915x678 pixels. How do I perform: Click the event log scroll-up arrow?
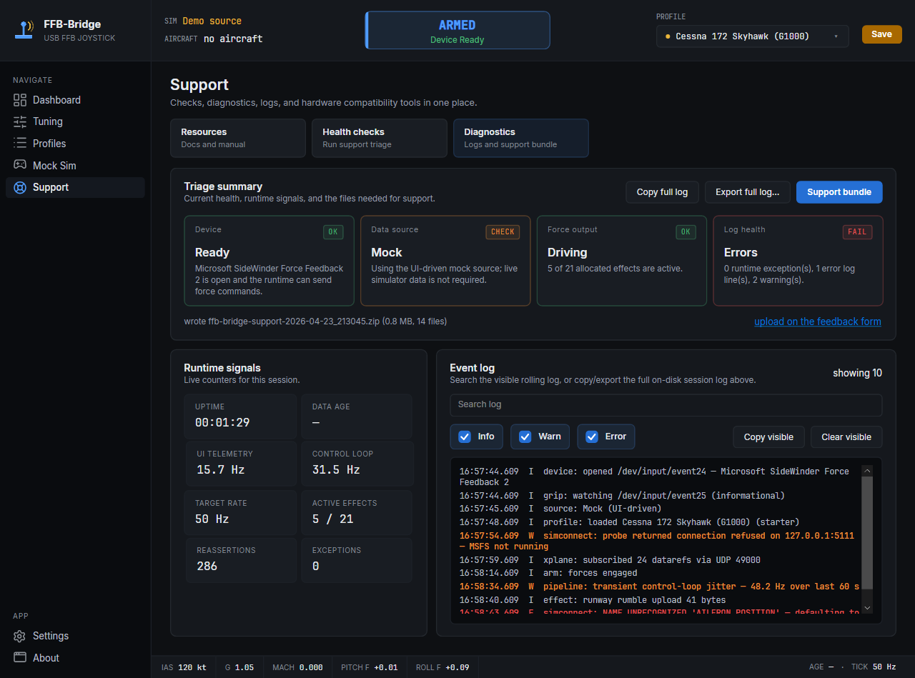[x=867, y=470]
